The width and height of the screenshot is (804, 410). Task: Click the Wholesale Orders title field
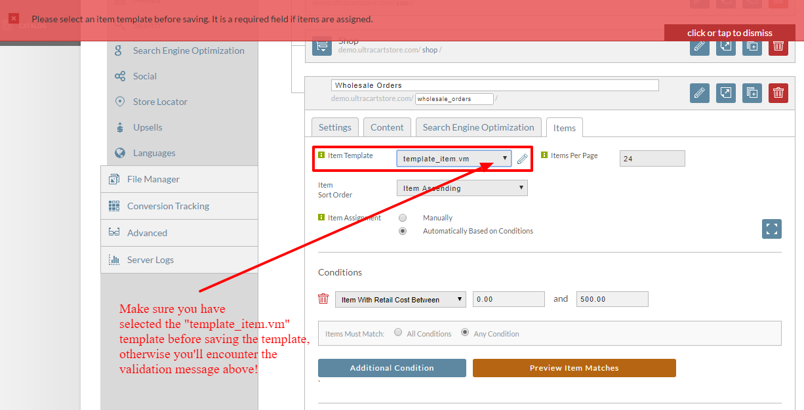click(x=495, y=85)
